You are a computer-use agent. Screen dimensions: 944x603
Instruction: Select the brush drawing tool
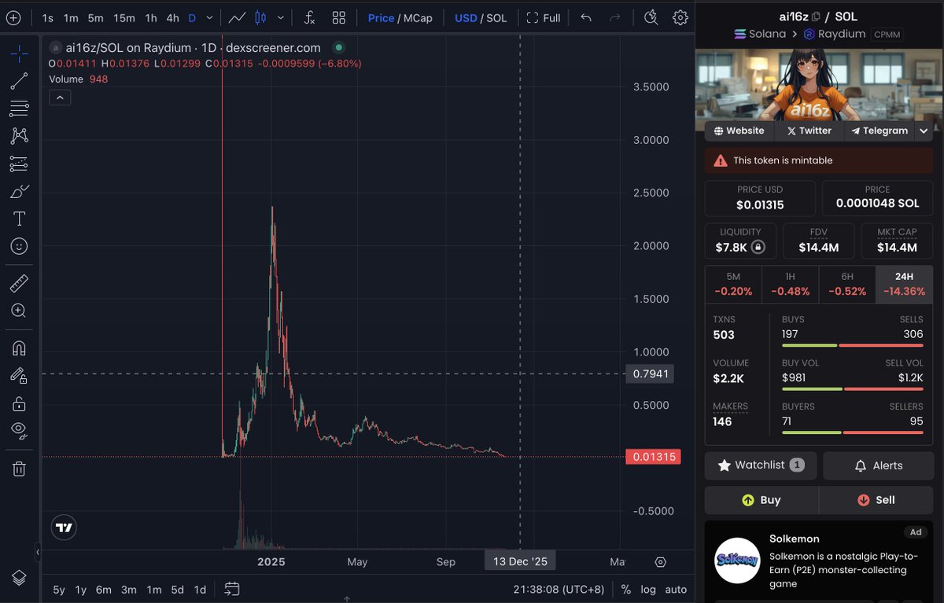[20, 191]
